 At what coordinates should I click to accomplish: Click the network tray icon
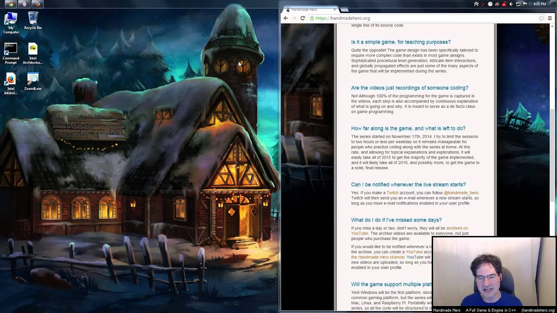coord(518,4)
